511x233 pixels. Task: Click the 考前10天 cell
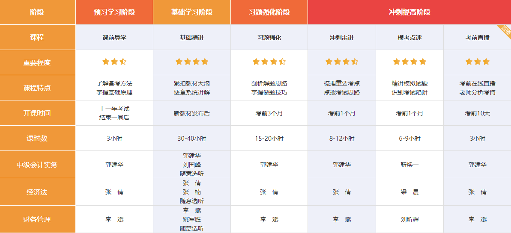[478, 113]
